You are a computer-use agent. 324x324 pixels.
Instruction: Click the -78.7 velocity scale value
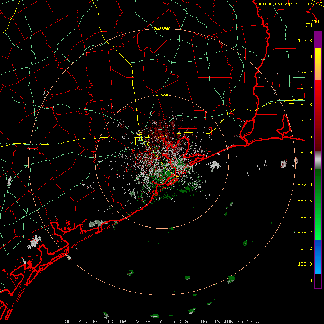point(305,233)
